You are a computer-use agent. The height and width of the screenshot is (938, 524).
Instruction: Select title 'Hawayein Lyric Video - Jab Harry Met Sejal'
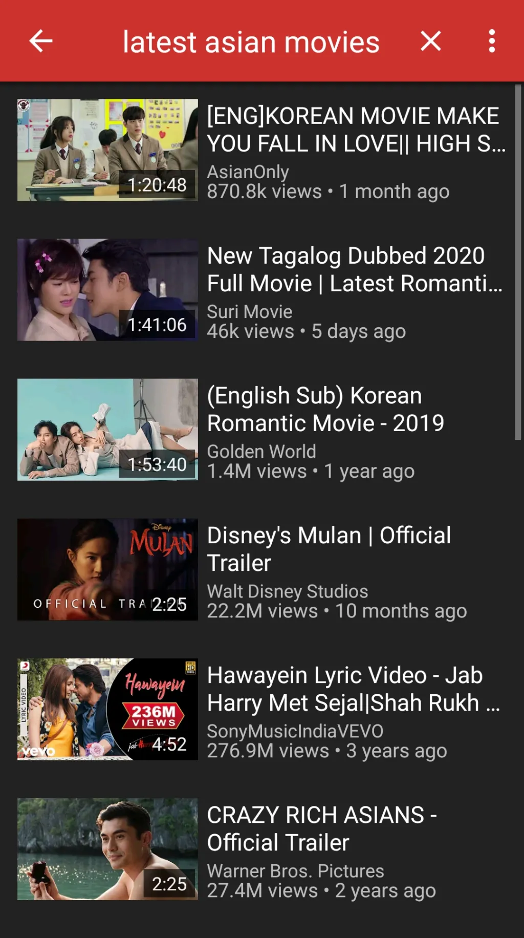point(353,689)
